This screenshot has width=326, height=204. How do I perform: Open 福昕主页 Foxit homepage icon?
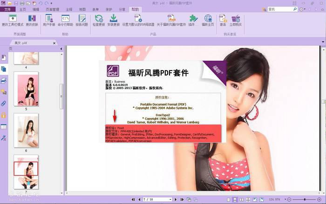pos(208,18)
